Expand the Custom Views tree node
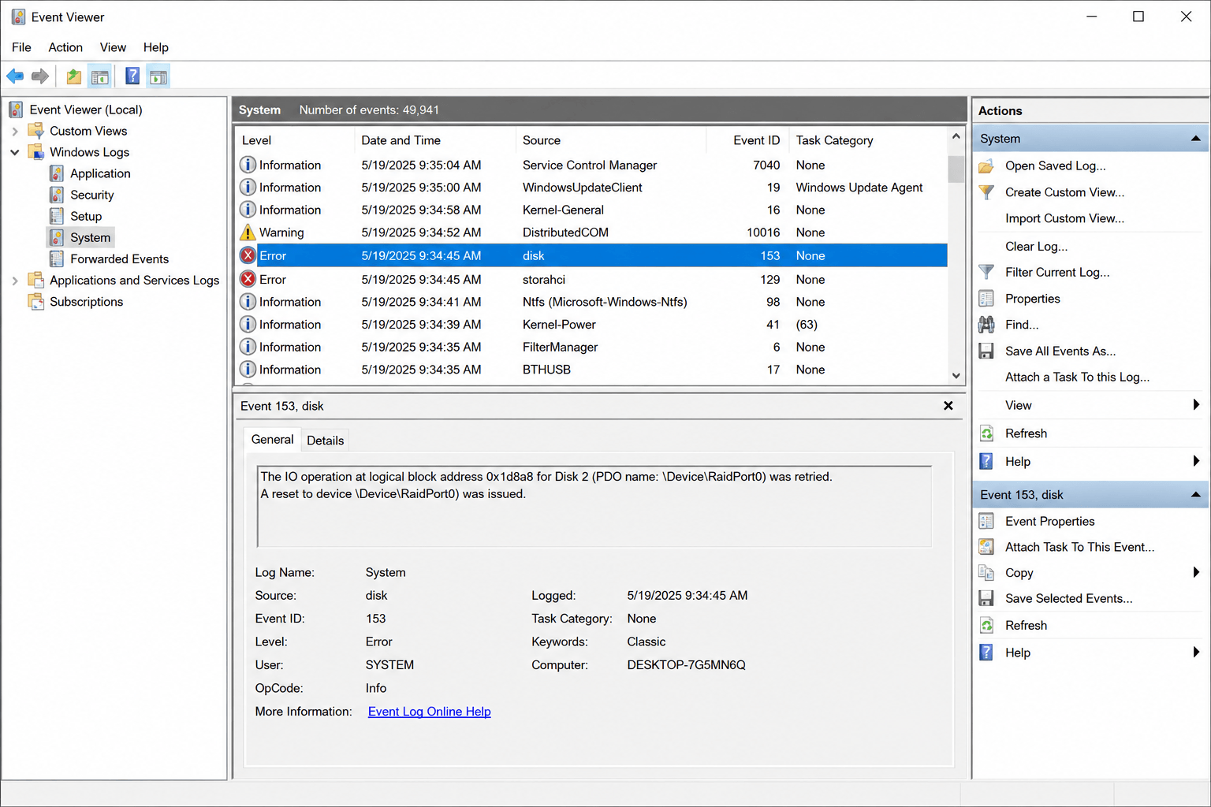1211x807 pixels. pos(15,132)
